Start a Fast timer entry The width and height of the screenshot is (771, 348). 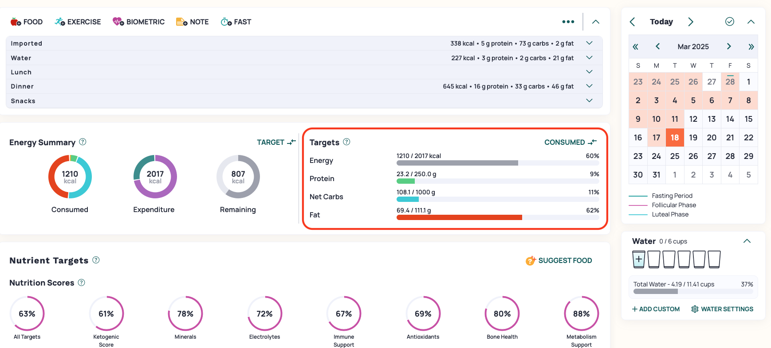pos(236,22)
